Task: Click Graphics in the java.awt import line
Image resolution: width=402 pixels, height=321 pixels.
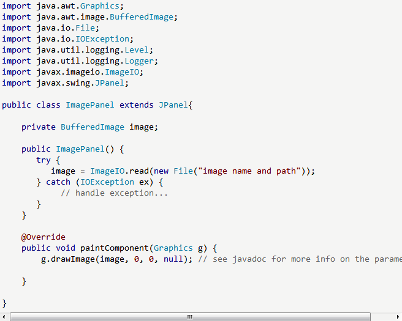Action: (102, 6)
